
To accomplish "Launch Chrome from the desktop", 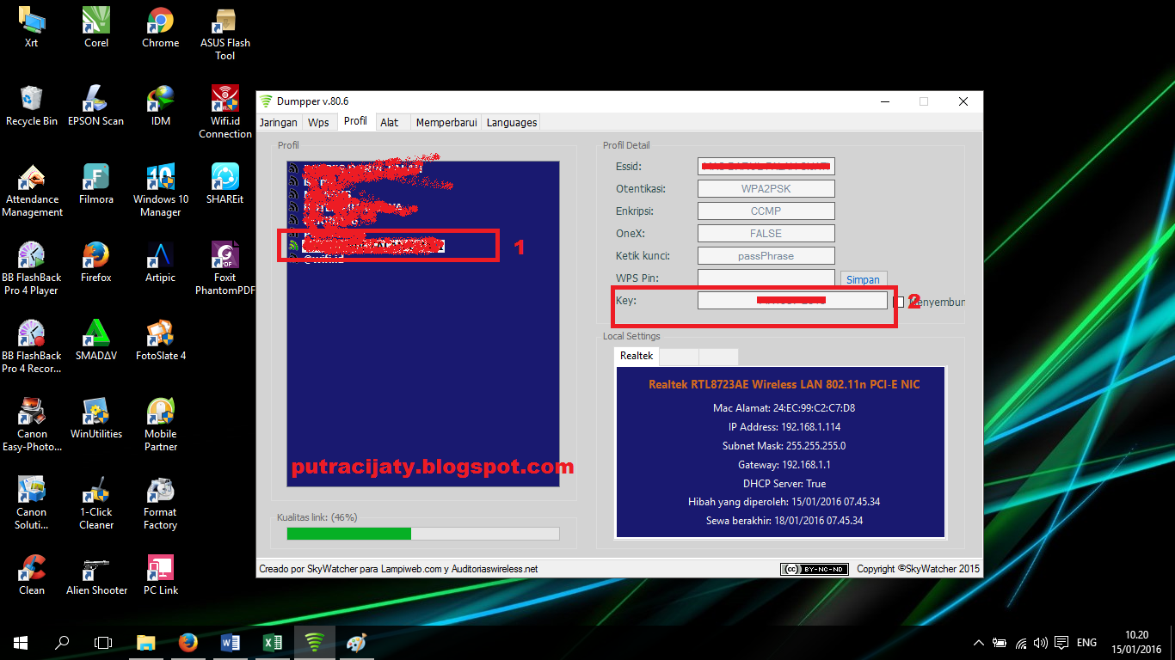I will [x=161, y=27].
